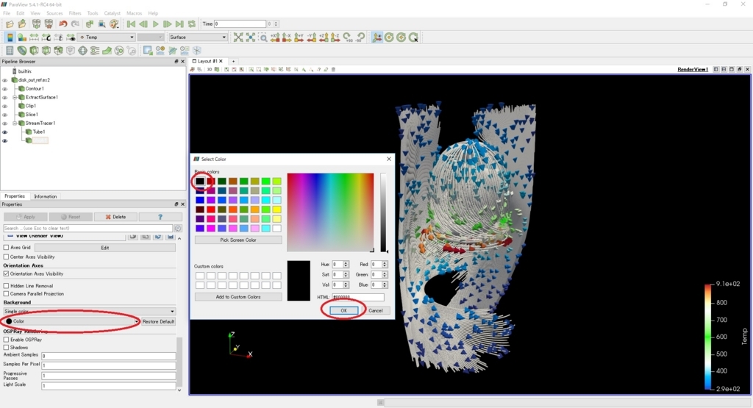Open the background Color button dropdown
Image resolution: width=753 pixels, height=408 pixels.
tap(71, 321)
